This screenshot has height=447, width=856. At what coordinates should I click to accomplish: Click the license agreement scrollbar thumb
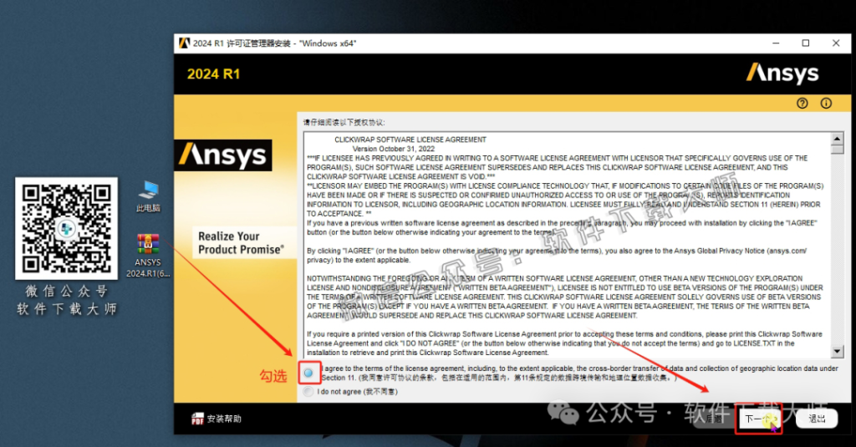pos(837,149)
